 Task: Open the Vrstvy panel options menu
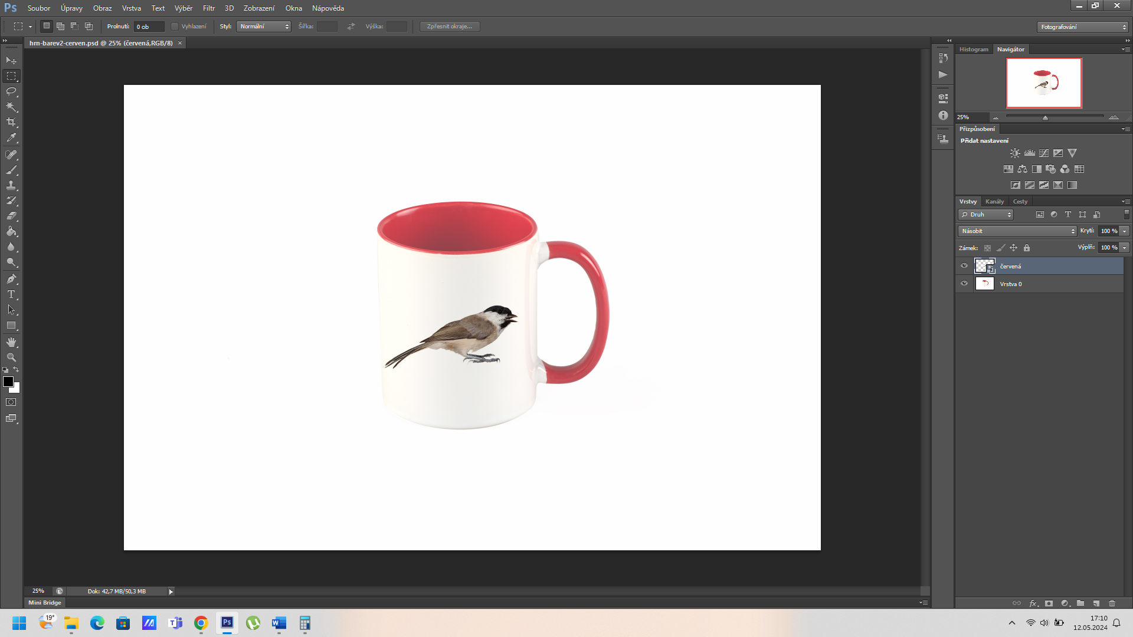coord(1126,201)
